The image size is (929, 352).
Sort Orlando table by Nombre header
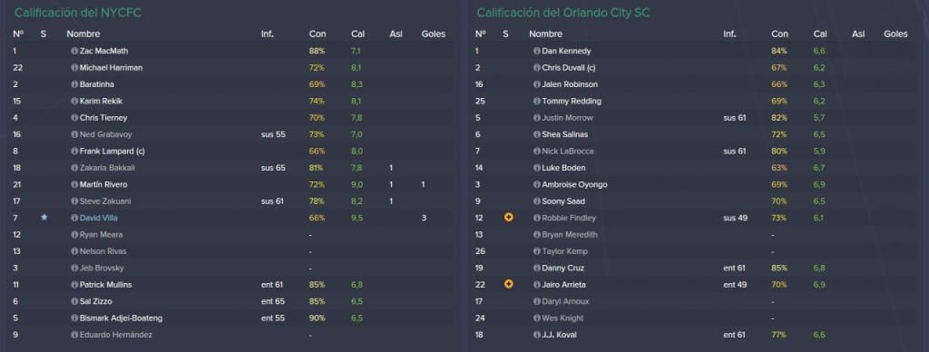coord(545,34)
